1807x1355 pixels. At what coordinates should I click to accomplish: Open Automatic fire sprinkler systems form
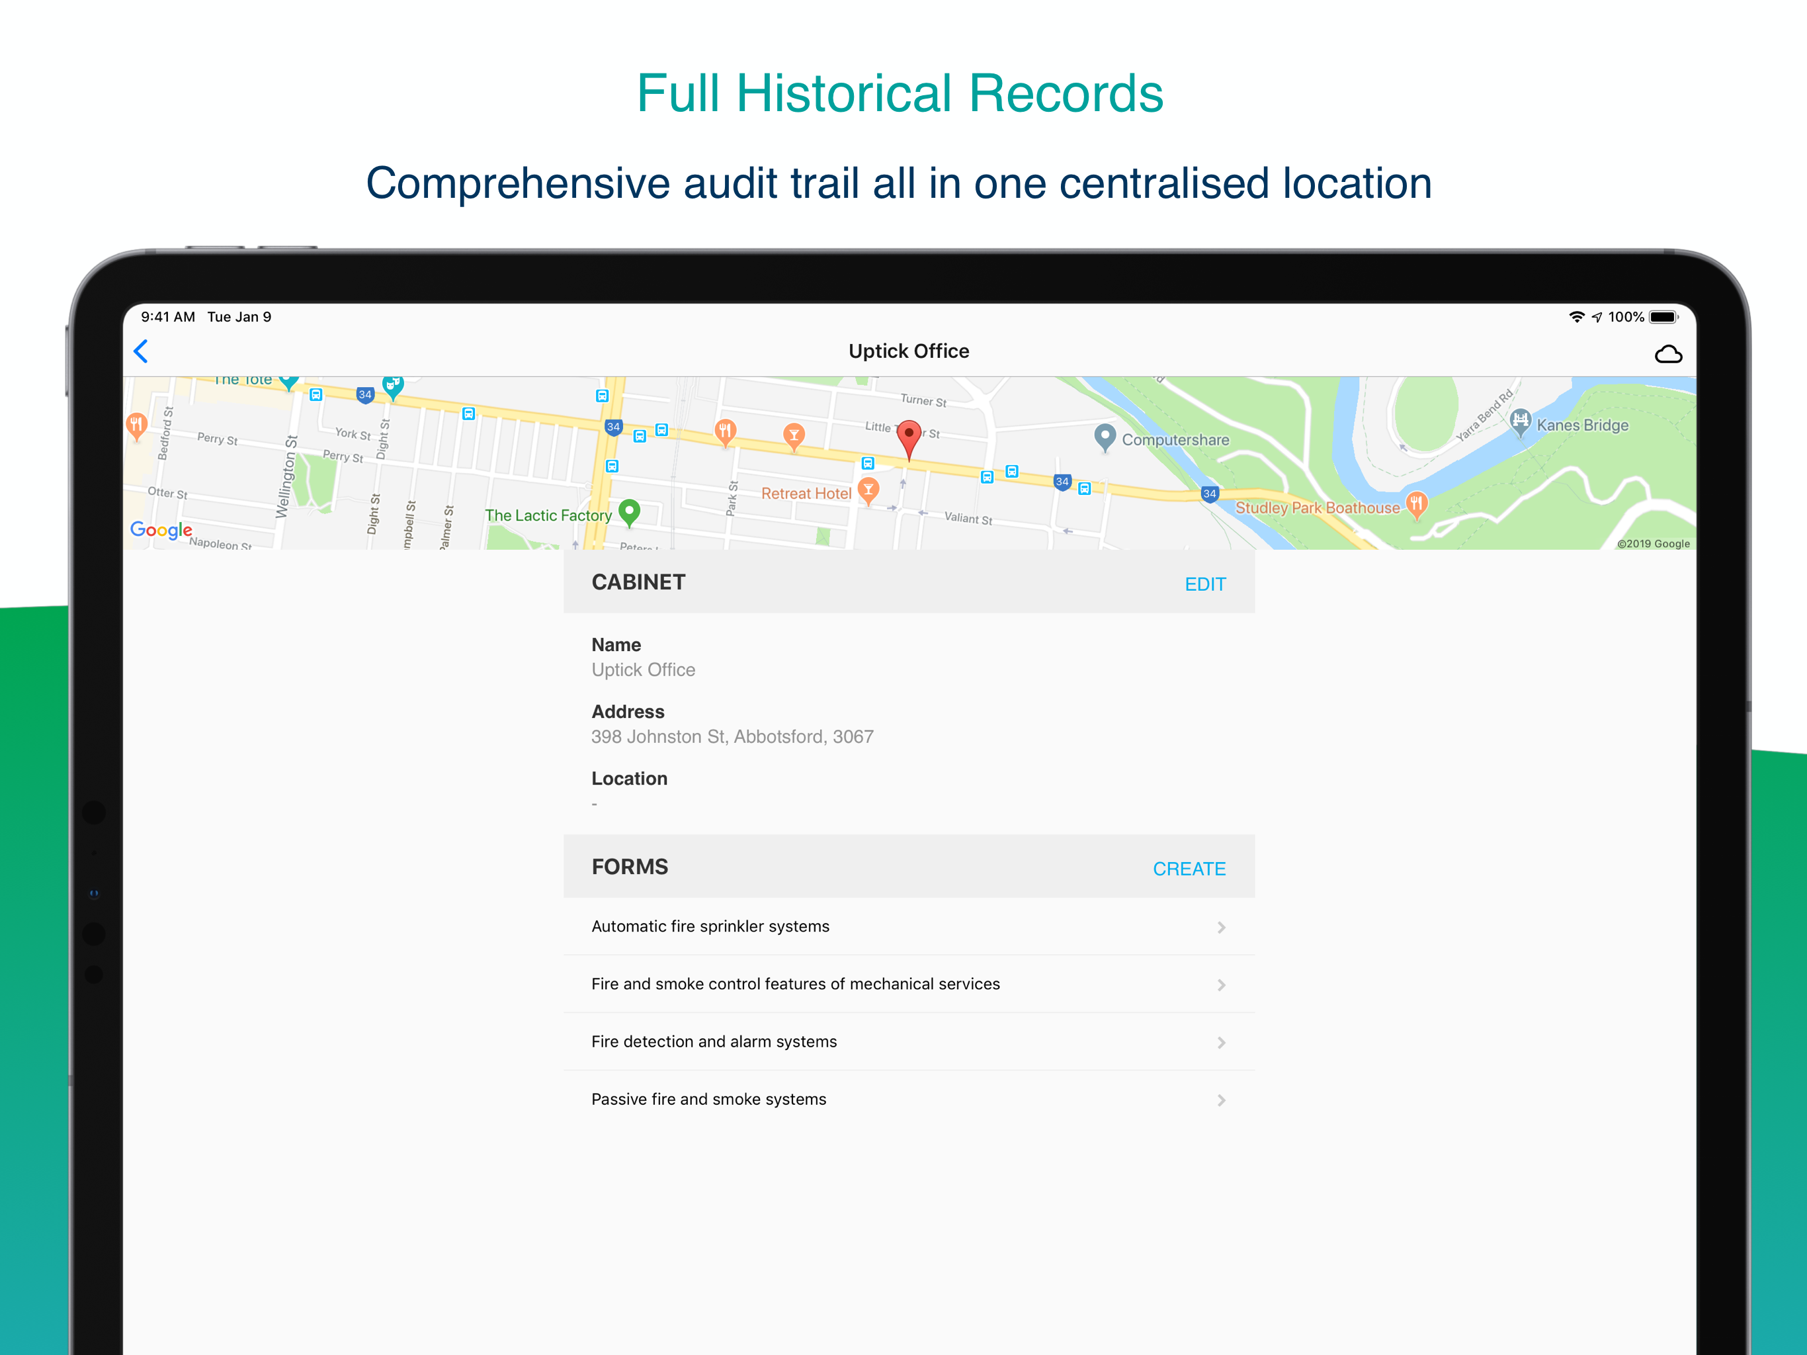tap(908, 927)
